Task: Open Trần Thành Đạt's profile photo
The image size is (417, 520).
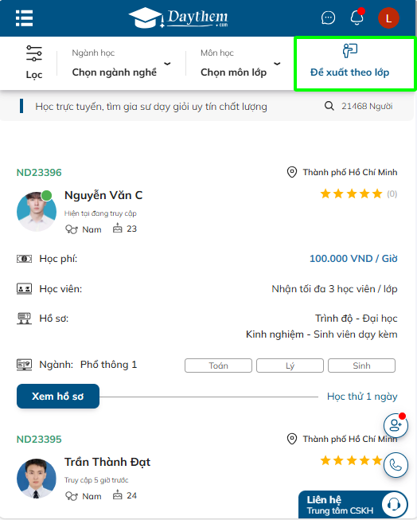Action: pos(37,479)
